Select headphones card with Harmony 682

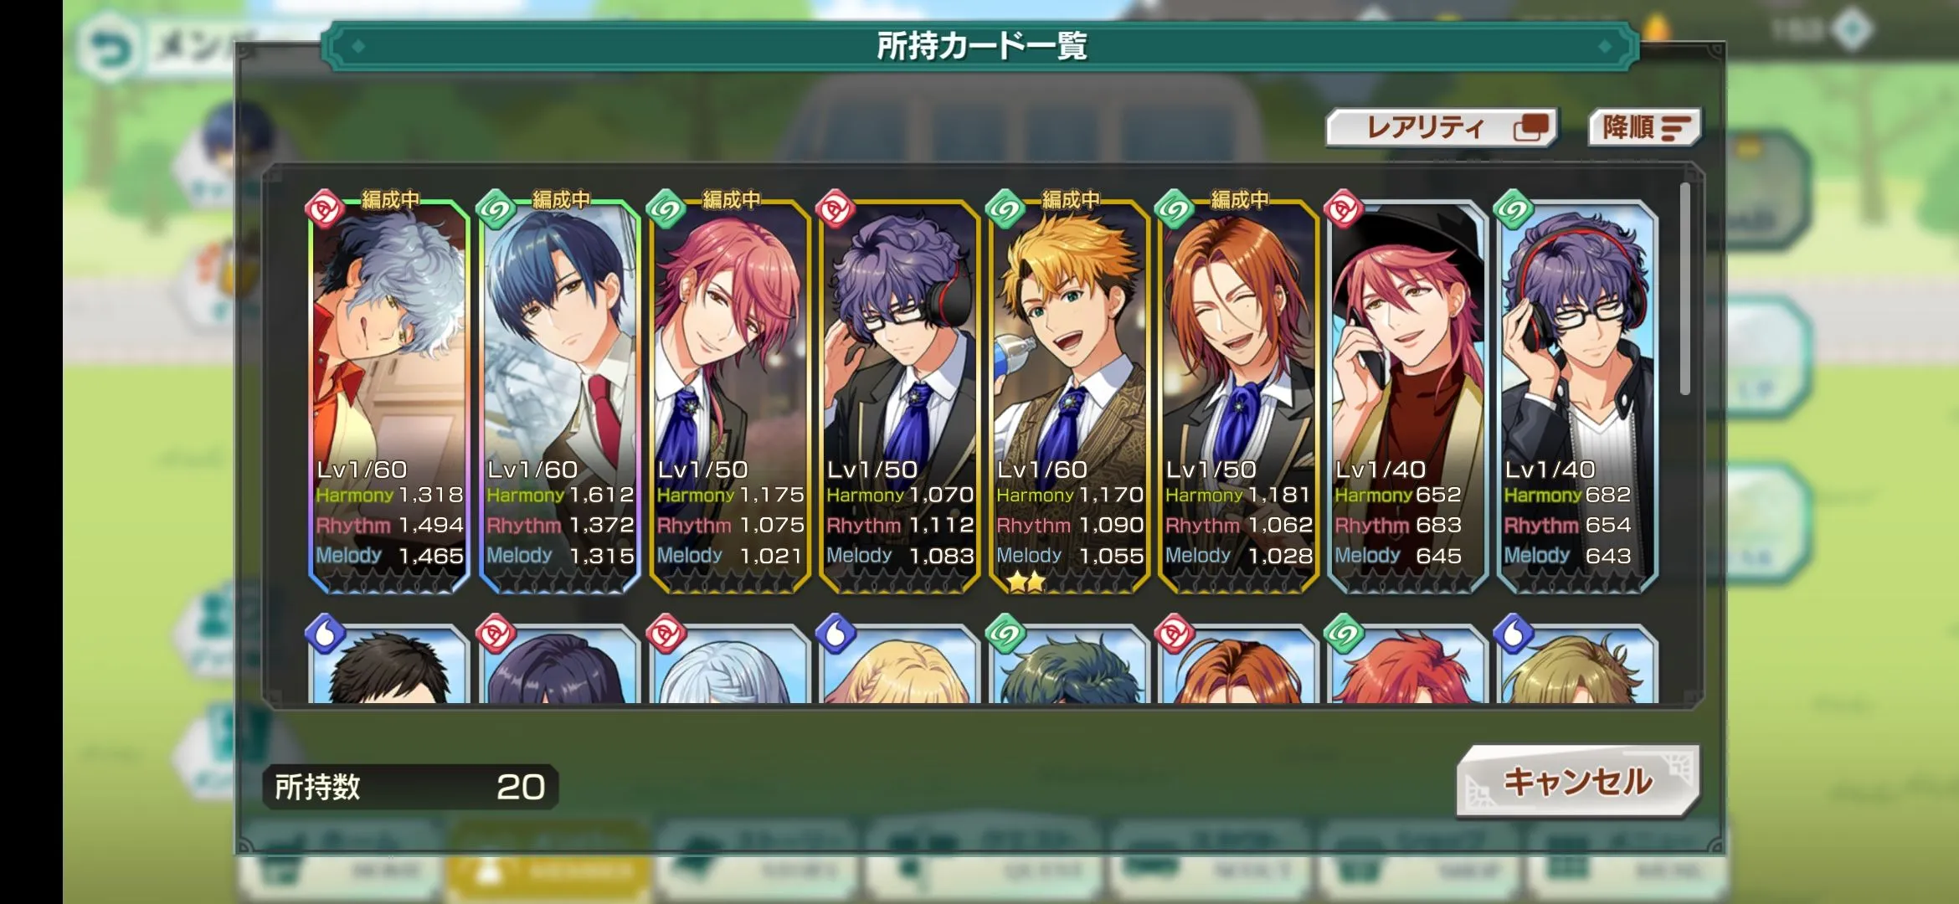coord(1578,397)
